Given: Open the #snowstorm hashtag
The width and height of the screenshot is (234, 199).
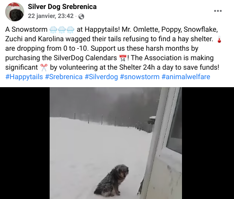Looking at the screenshot, I should tap(139, 77).
